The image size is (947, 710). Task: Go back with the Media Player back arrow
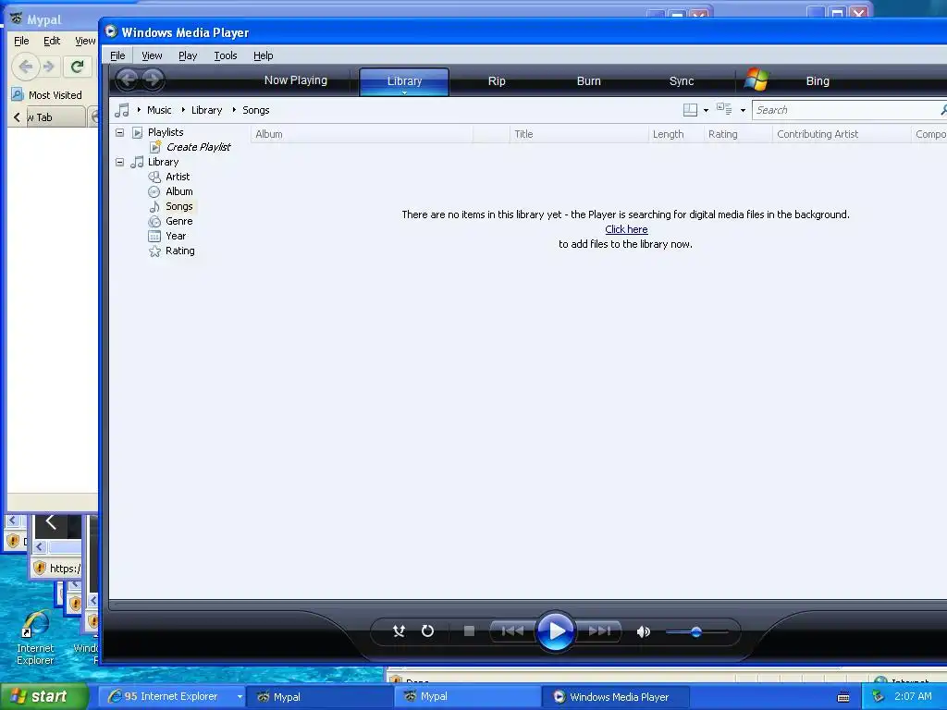tap(128, 80)
